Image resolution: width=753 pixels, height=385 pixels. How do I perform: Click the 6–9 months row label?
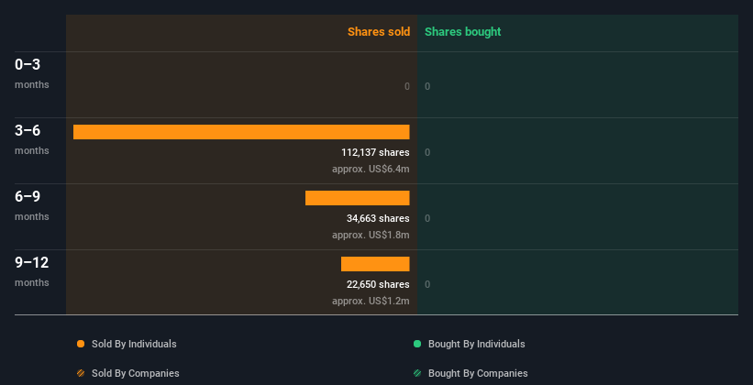click(32, 205)
